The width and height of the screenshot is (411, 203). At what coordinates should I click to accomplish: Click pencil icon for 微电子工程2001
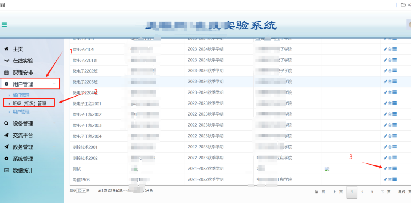(x=385, y=103)
